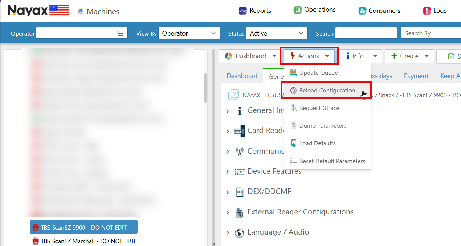The image size is (461, 246).
Task: Select TBS ScanEZ 9900 - DO NOT EDIT
Action: point(84,227)
